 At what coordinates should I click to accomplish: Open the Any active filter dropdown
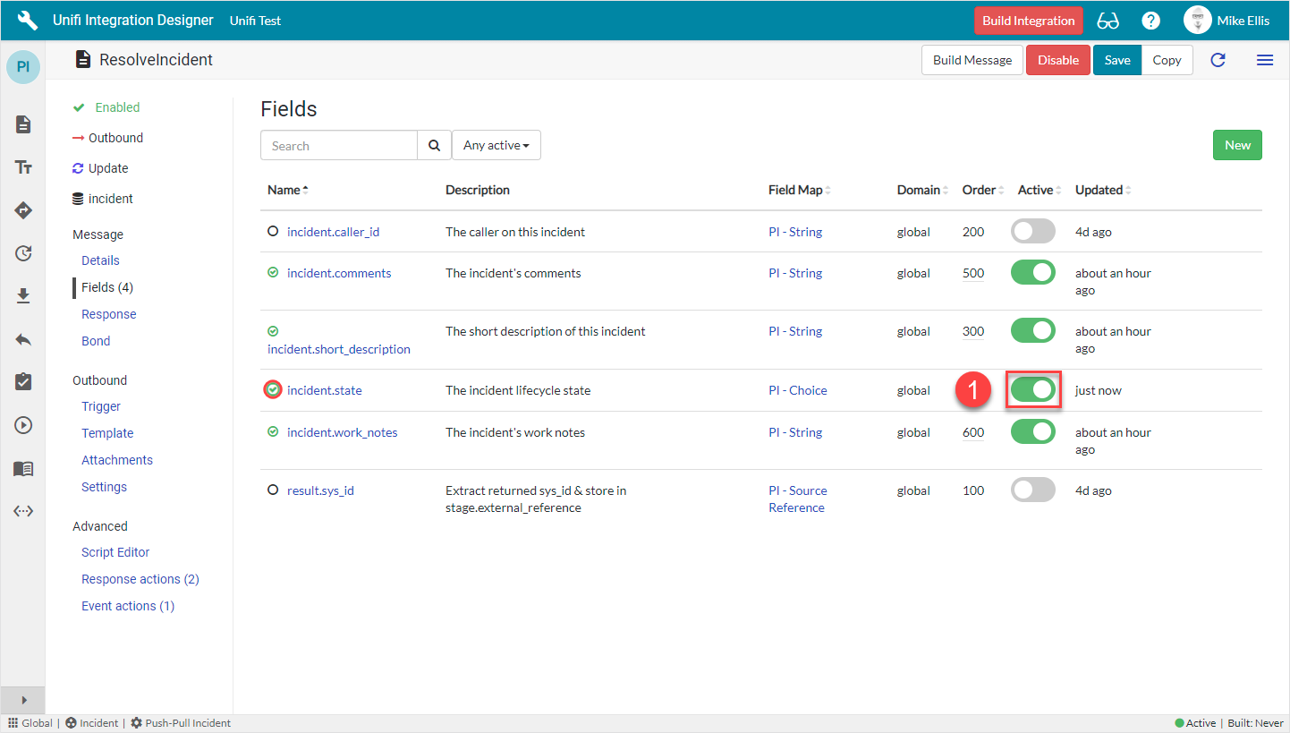496,145
